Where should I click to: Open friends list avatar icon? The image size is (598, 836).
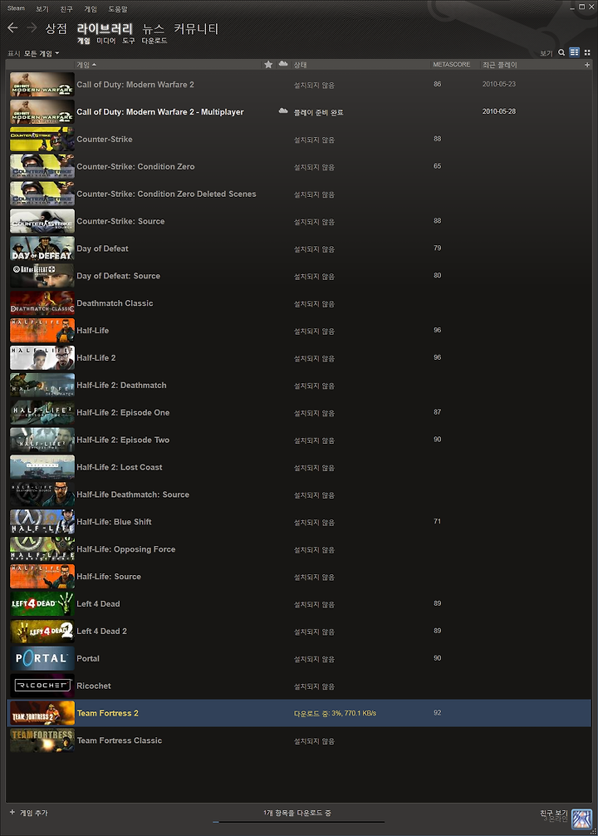pyautogui.click(x=581, y=819)
